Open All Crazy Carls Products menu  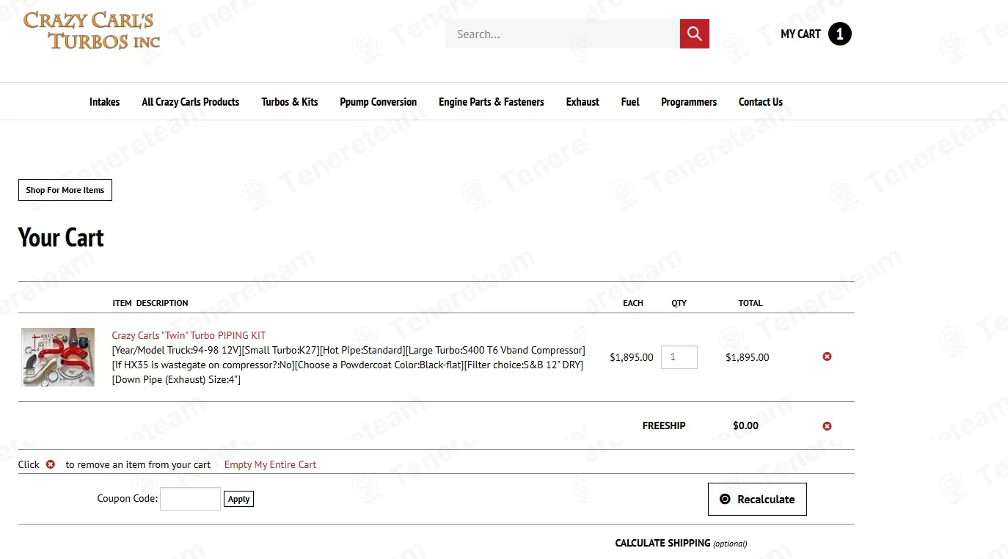(x=191, y=102)
